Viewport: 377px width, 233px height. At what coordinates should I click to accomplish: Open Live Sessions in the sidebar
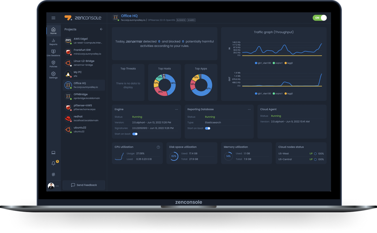[53, 53]
